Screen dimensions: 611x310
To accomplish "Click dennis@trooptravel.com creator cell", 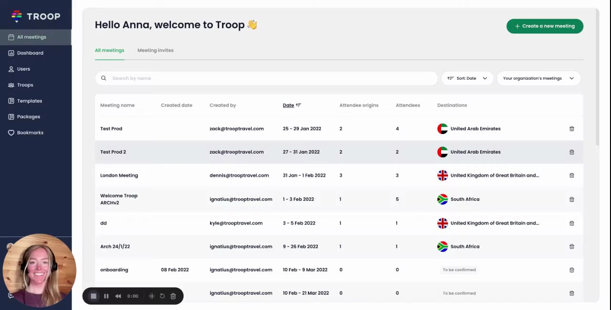I will [x=239, y=176].
